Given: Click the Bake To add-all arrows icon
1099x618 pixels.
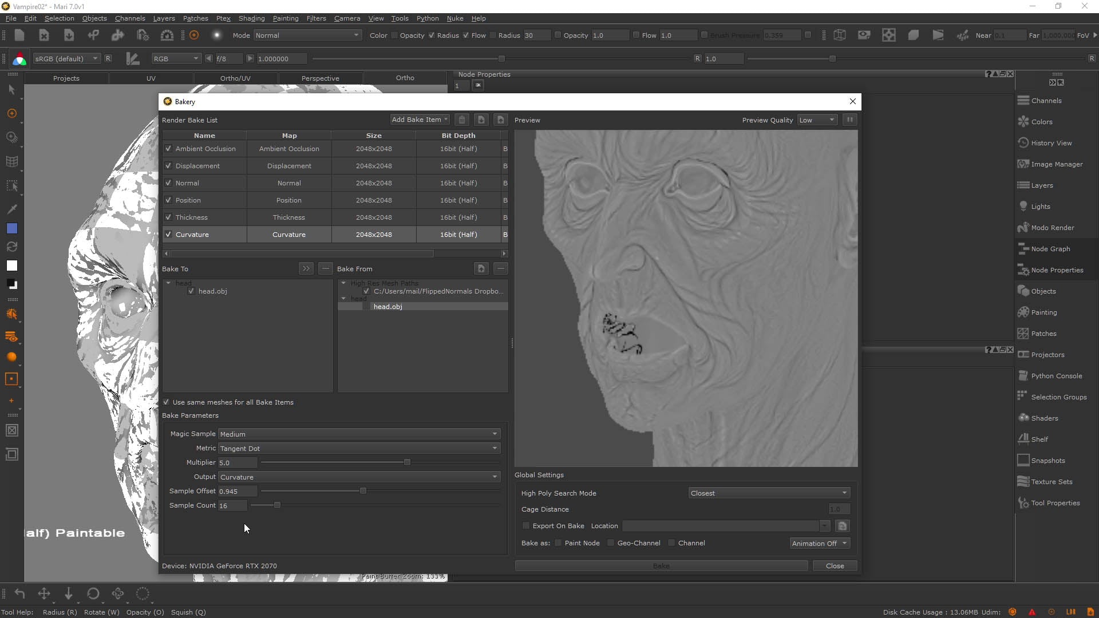Looking at the screenshot, I should (306, 268).
